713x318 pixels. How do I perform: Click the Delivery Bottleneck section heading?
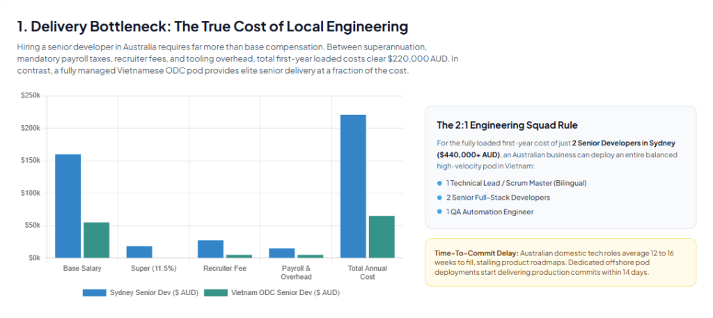coord(212,26)
